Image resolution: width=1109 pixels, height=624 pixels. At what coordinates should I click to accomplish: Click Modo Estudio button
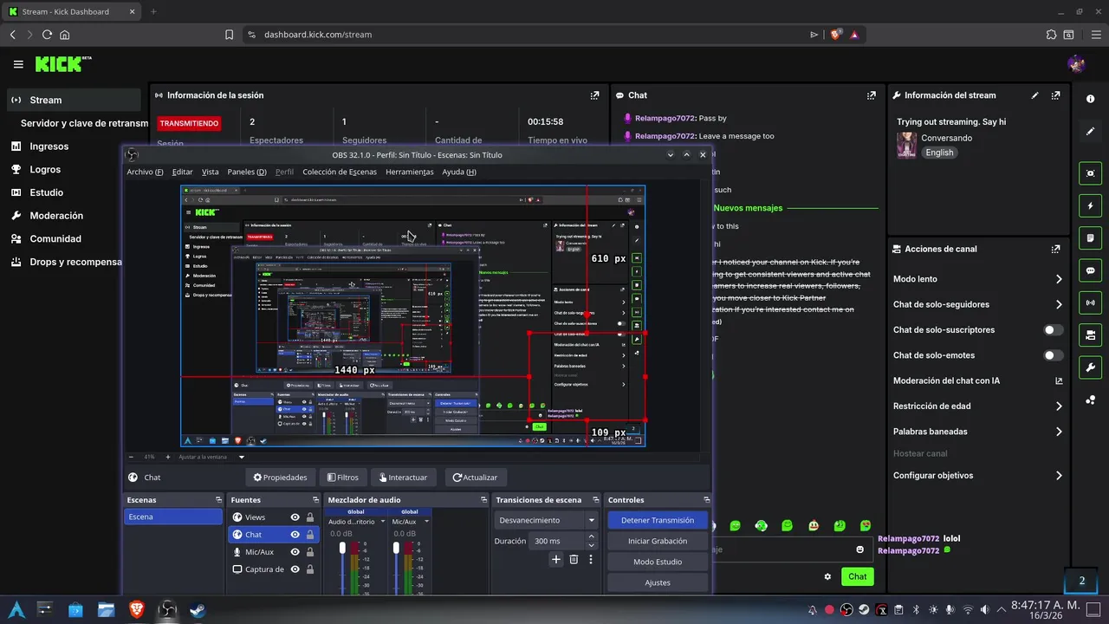[x=658, y=562]
